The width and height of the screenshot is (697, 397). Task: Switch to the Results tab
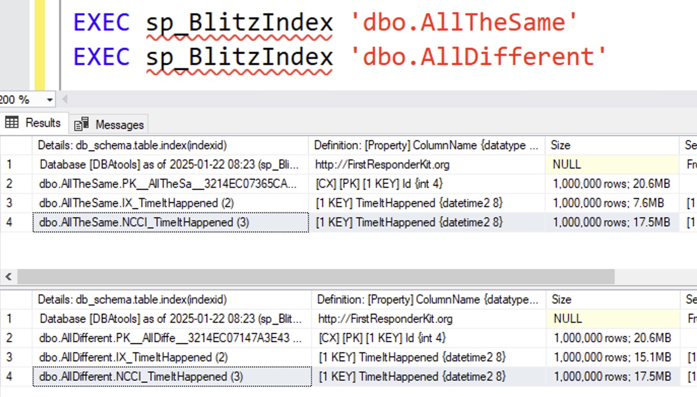34,123
